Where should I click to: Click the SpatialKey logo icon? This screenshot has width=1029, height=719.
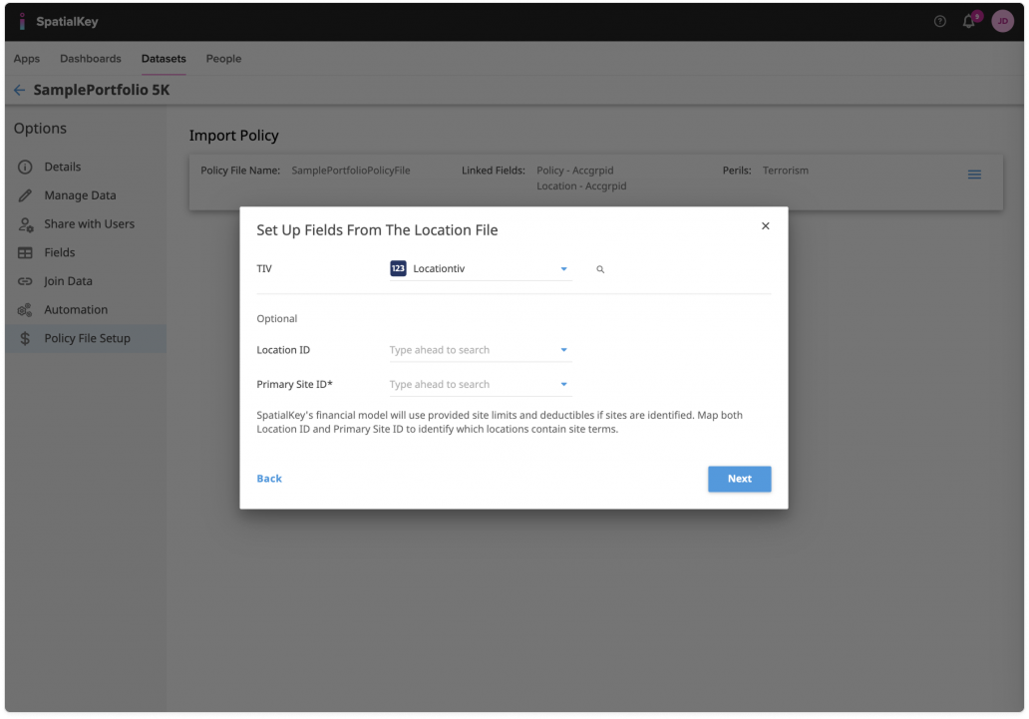click(22, 21)
